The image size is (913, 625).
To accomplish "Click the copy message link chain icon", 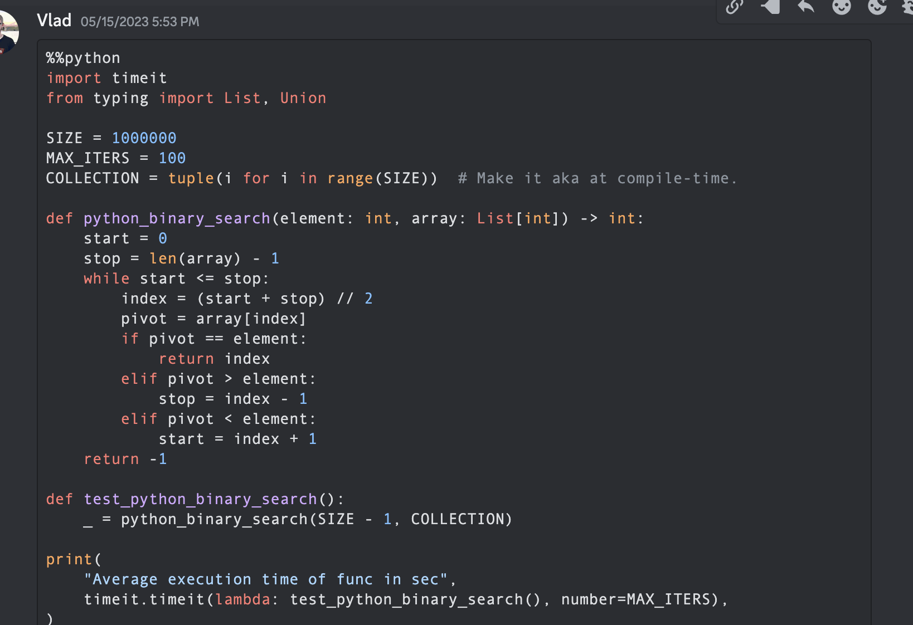I will point(735,7).
